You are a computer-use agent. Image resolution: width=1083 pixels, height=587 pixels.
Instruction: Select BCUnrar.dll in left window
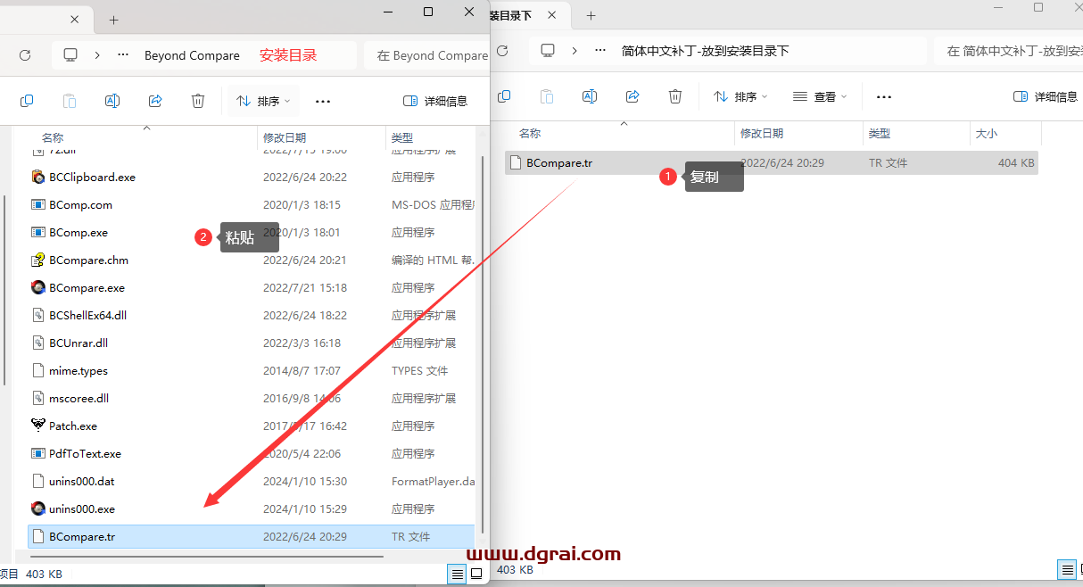click(x=252, y=343)
